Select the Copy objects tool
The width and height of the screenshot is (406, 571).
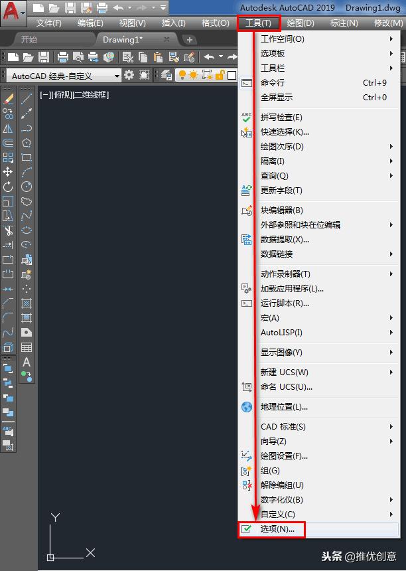click(8, 114)
